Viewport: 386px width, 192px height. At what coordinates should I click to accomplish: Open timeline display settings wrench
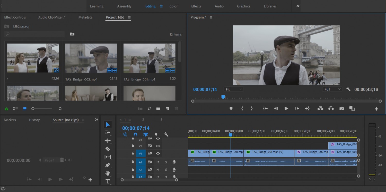(166, 134)
